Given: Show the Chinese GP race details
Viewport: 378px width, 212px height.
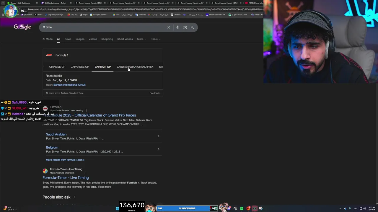Looking at the screenshot, I should (x=57, y=67).
